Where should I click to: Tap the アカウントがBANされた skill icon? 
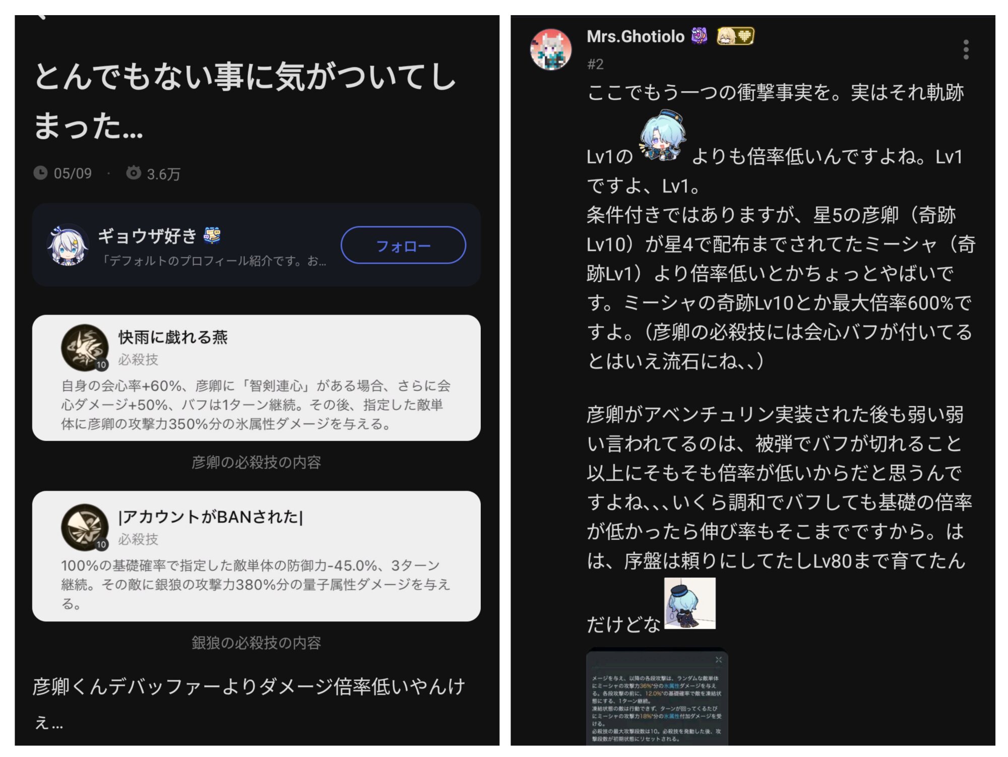click(x=85, y=528)
